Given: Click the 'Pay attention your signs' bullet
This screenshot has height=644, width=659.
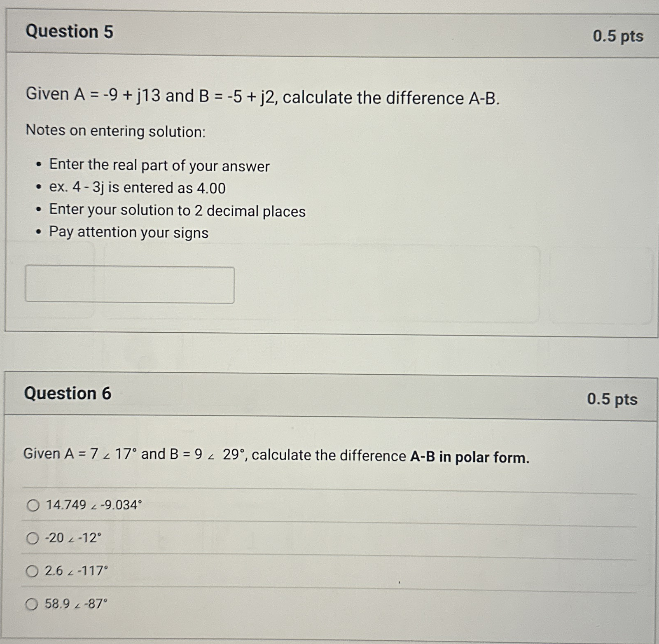Looking at the screenshot, I should coord(128,233).
